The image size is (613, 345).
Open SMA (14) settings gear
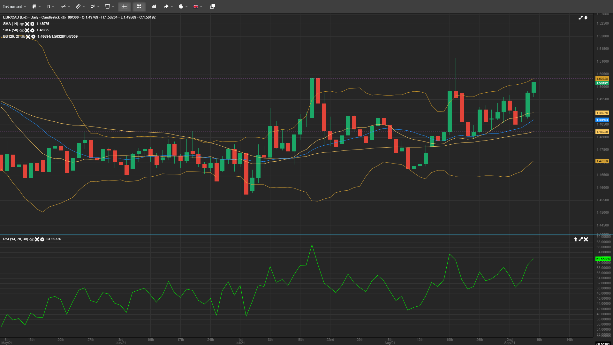(x=32, y=24)
